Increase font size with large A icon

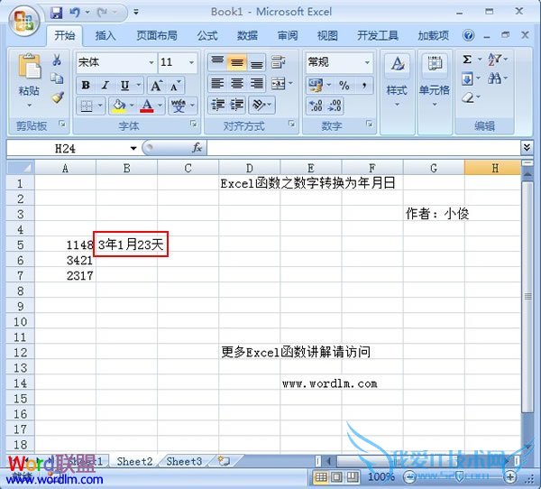(x=157, y=86)
